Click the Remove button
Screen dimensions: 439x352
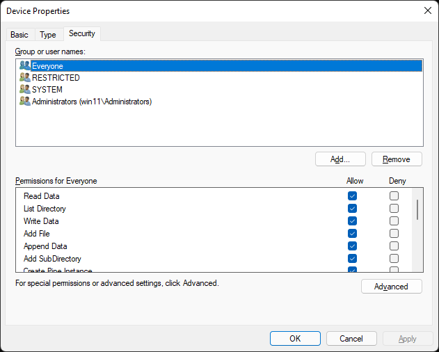[x=397, y=159]
